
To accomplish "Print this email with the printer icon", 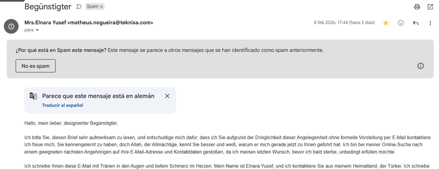I will coord(417,7).
